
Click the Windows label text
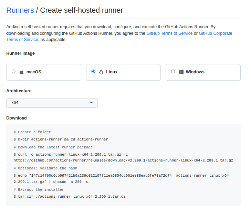coord(195,72)
